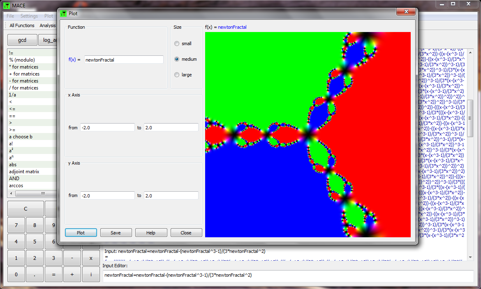Select '* for matrices' list item

point(32,67)
